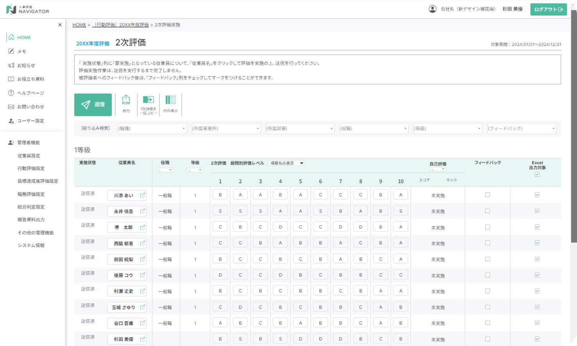Viewport: 577px width, 346px height.
Task: Close the sidebar with the X icon
Action: coord(60,25)
